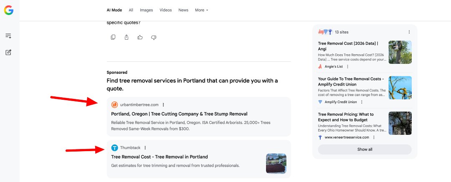
Task: Open options for Amplify Credit Union source
Action: tap(362, 102)
